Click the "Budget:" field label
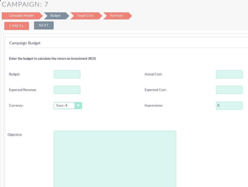248x187 pixels. point(15,74)
